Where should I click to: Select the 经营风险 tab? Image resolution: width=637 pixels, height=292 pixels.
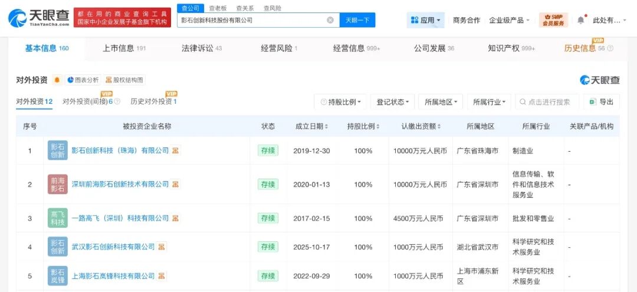click(279, 48)
